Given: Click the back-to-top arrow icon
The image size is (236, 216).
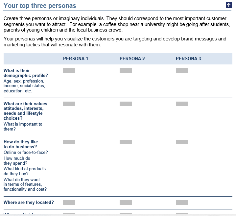Looking at the screenshot, I should pyautogui.click(x=229, y=5).
